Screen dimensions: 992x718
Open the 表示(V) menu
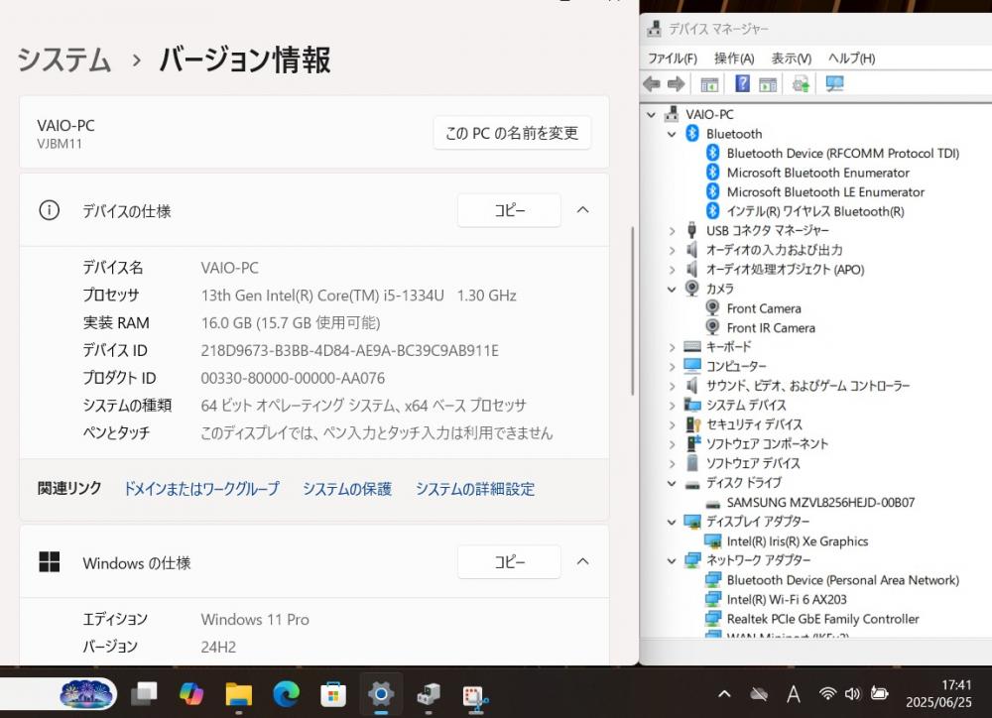point(791,59)
